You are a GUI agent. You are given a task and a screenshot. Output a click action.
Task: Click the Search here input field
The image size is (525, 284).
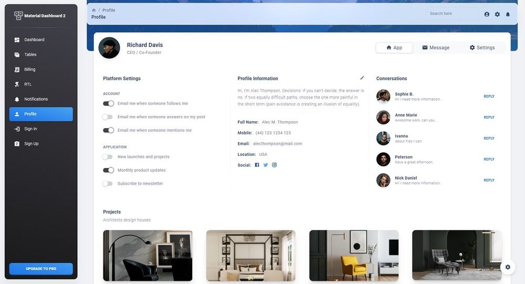451,14
